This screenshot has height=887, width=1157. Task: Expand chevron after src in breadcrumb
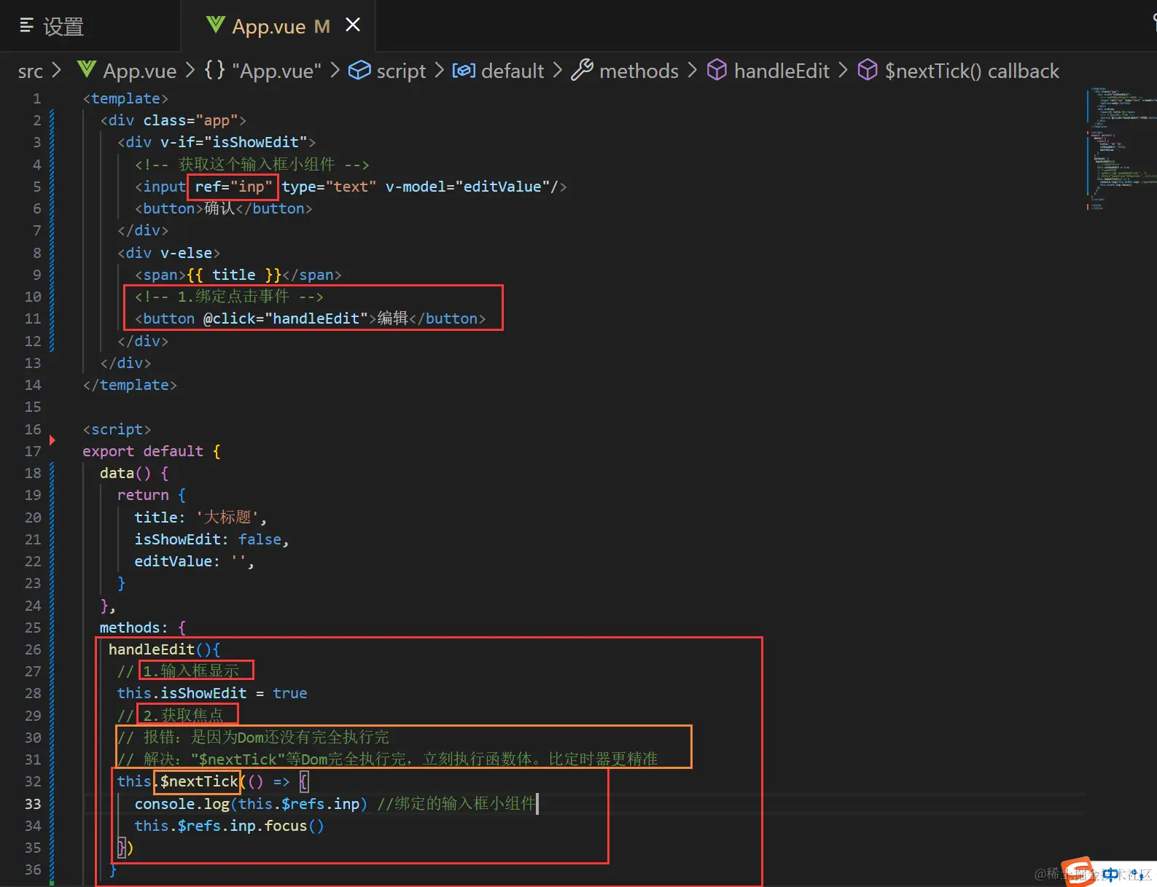coord(56,71)
